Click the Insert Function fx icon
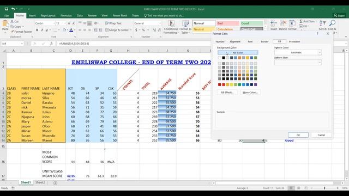Screen dimensions: 349x196 tap(51, 44)
